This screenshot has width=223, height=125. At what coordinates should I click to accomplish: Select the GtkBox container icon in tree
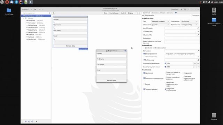(26, 18)
